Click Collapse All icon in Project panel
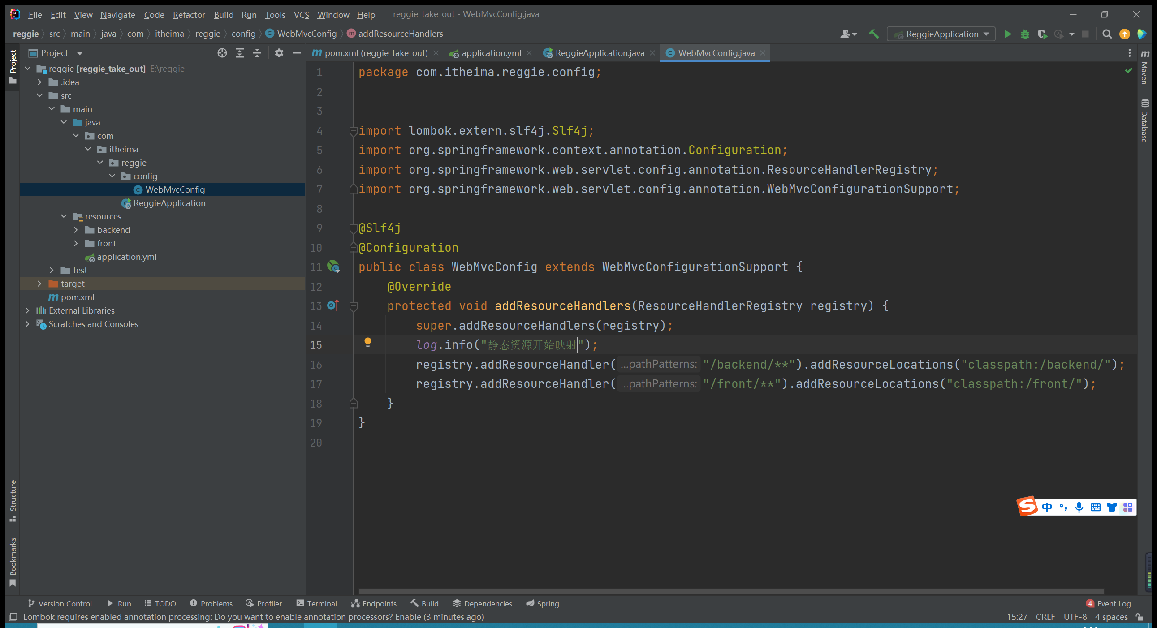Screen dimensions: 1157x628 pyautogui.click(x=257, y=53)
